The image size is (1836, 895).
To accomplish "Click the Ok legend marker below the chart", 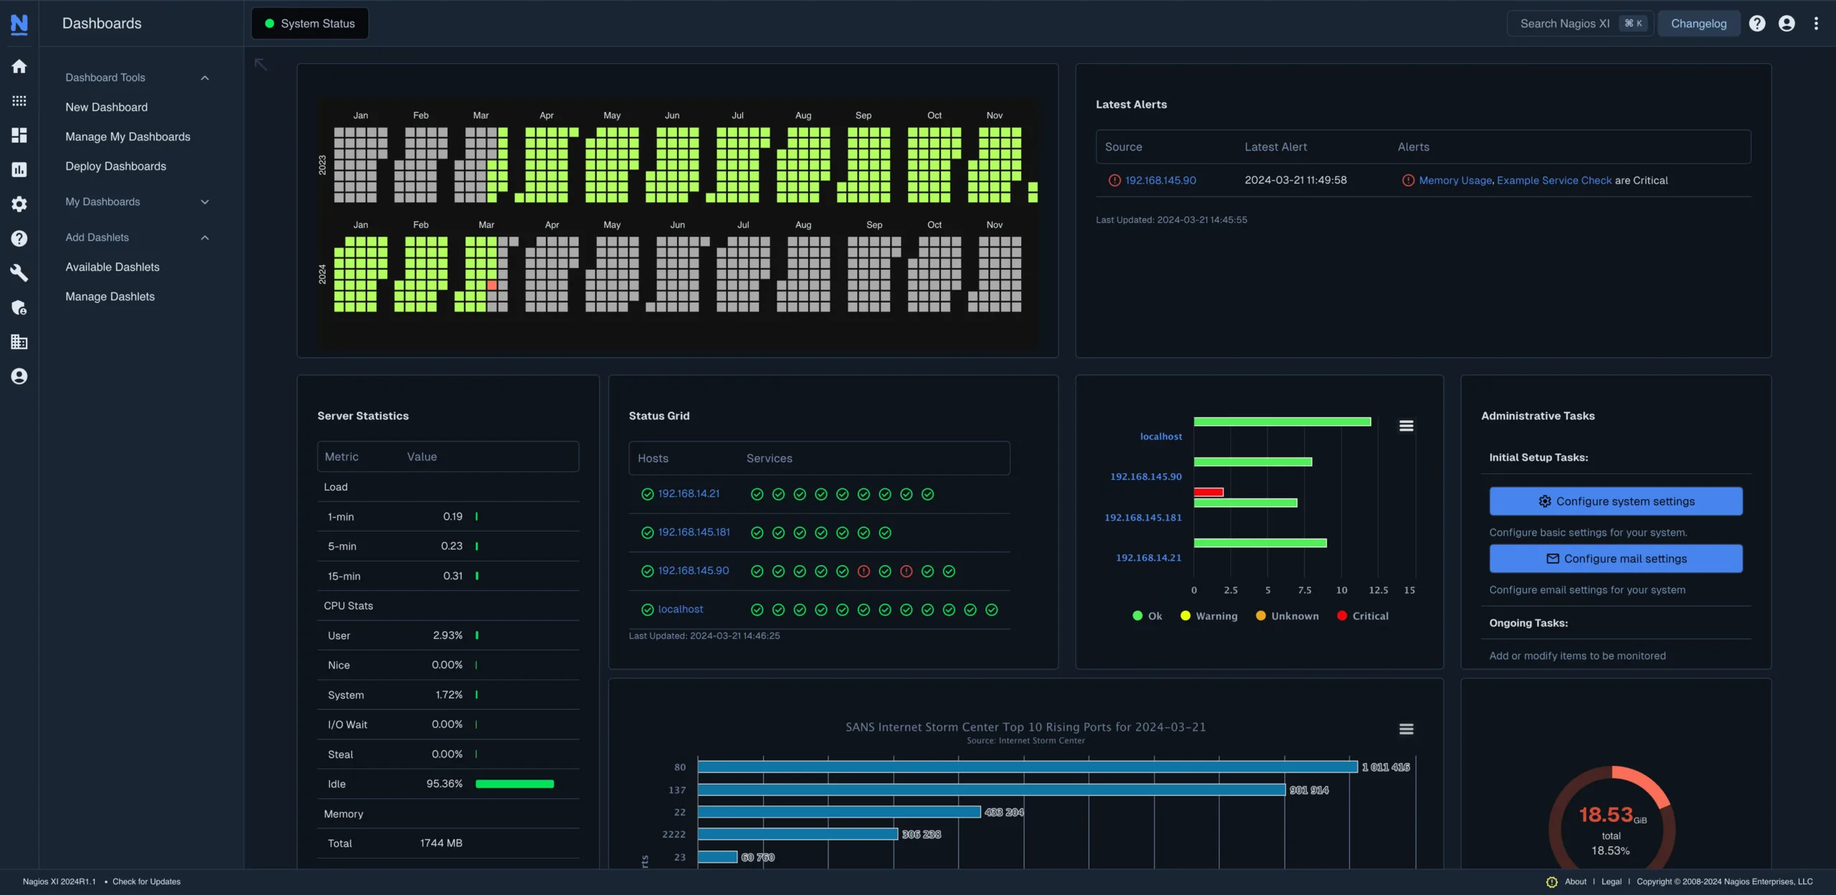I will pyautogui.click(x=1137, y=616).
